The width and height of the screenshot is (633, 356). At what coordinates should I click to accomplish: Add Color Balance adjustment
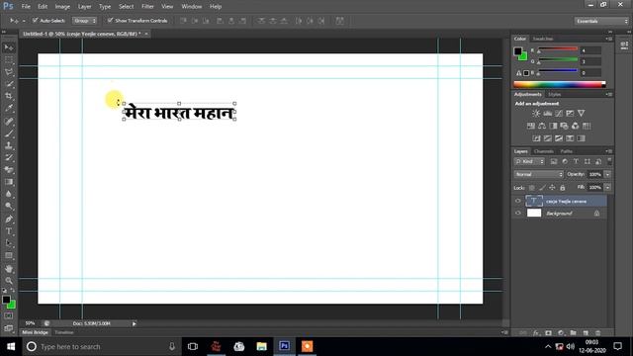542,126
